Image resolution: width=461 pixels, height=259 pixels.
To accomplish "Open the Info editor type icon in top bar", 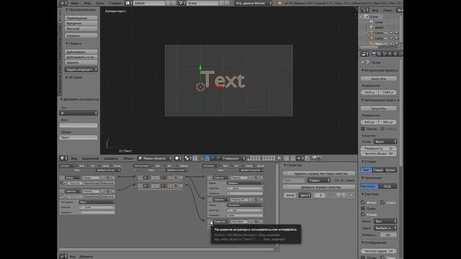I will click(63, 3).
